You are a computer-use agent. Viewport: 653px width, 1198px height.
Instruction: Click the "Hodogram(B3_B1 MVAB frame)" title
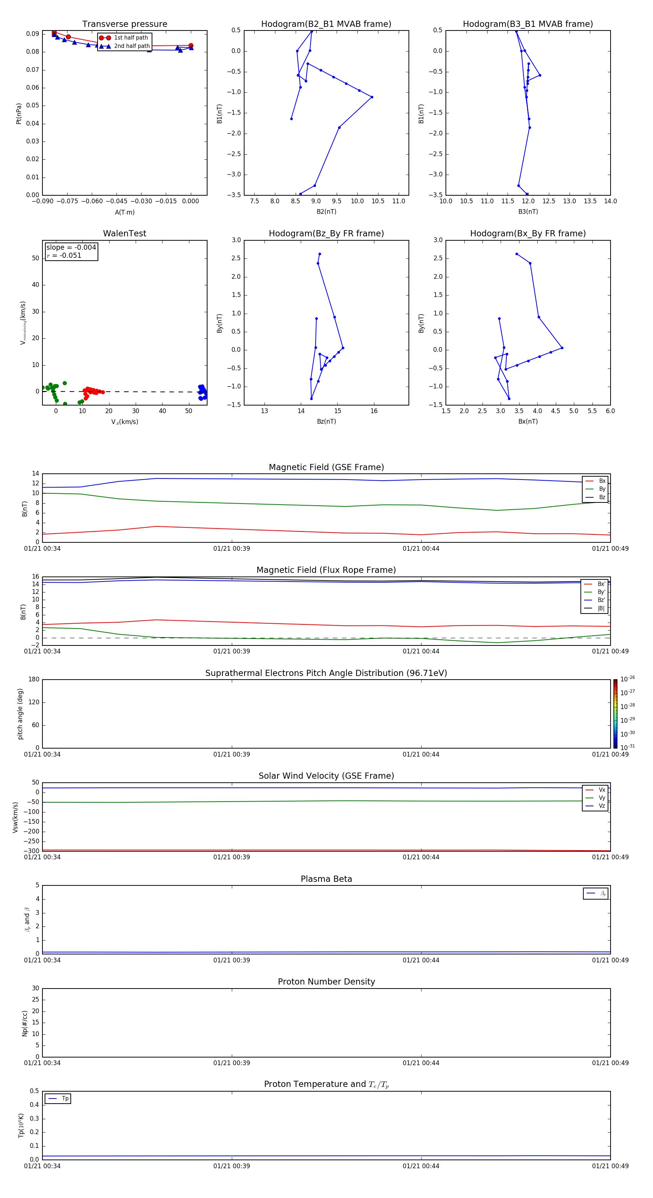pyautogui.click(x=527, y=24)
